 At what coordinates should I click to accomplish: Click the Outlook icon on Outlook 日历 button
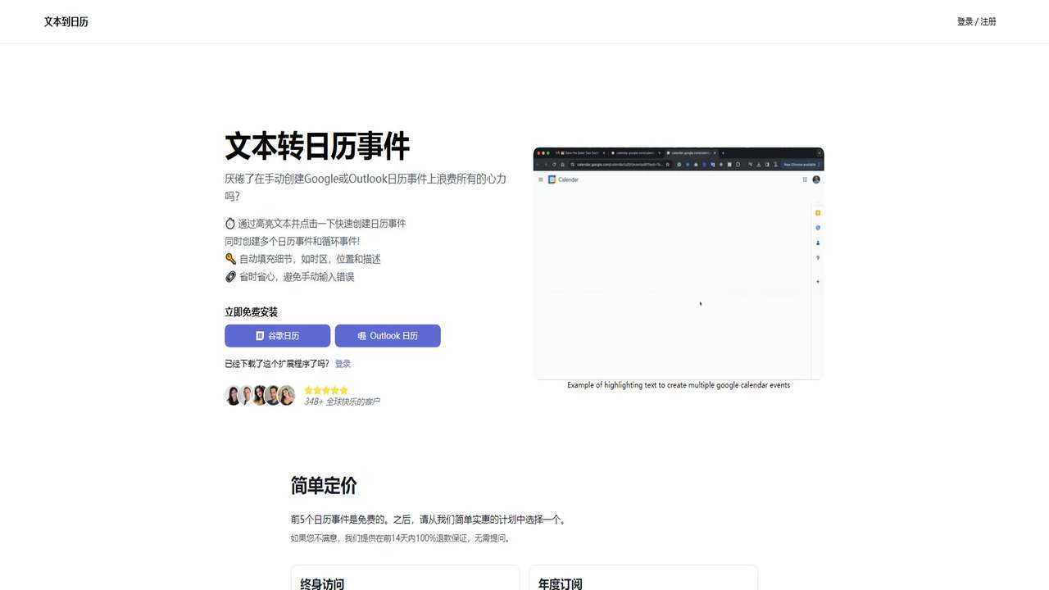tap(361, 336)
